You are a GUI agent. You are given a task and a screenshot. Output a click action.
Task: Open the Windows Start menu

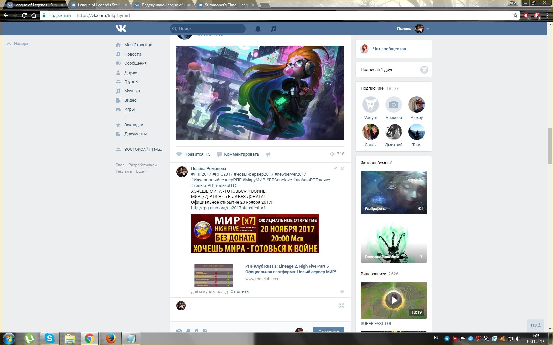click(9, 338)
